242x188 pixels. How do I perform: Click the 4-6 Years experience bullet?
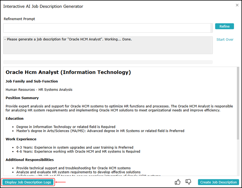(x=78, y=151)
